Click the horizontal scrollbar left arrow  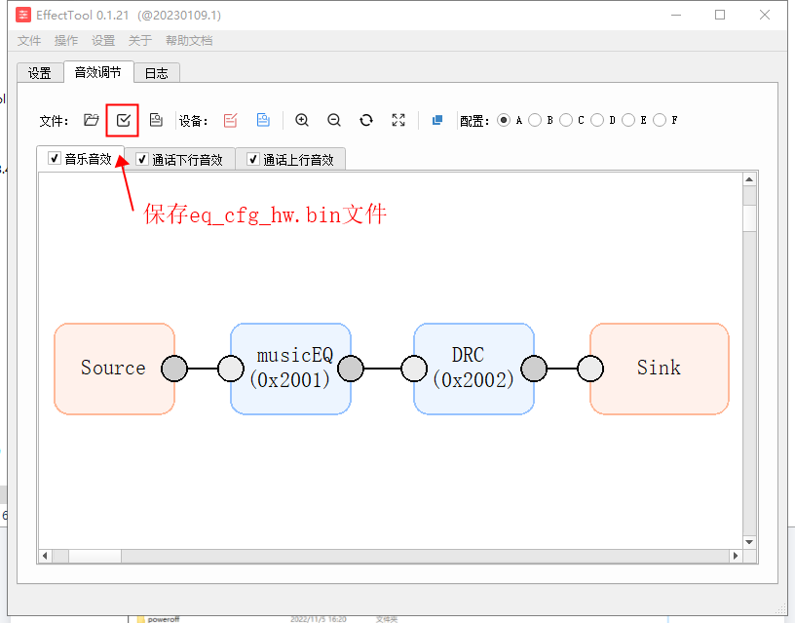45,556
